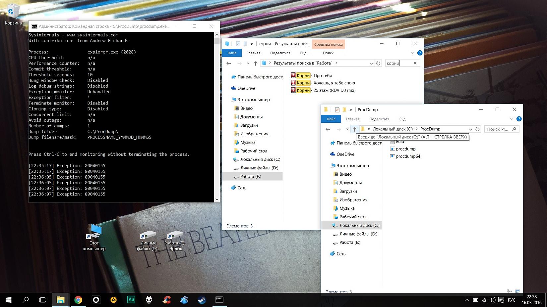Click the Google Chrome taskbar icon

tap(78, 300)
